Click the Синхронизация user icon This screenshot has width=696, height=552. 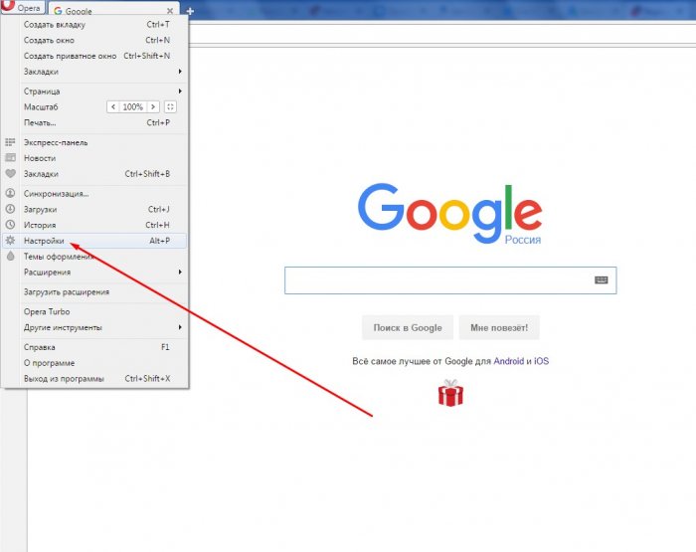click(10, 193)
